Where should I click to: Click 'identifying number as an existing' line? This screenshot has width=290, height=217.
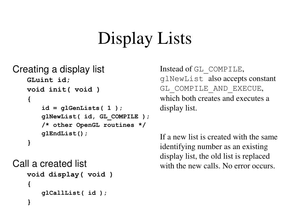(x=214, y=147)
